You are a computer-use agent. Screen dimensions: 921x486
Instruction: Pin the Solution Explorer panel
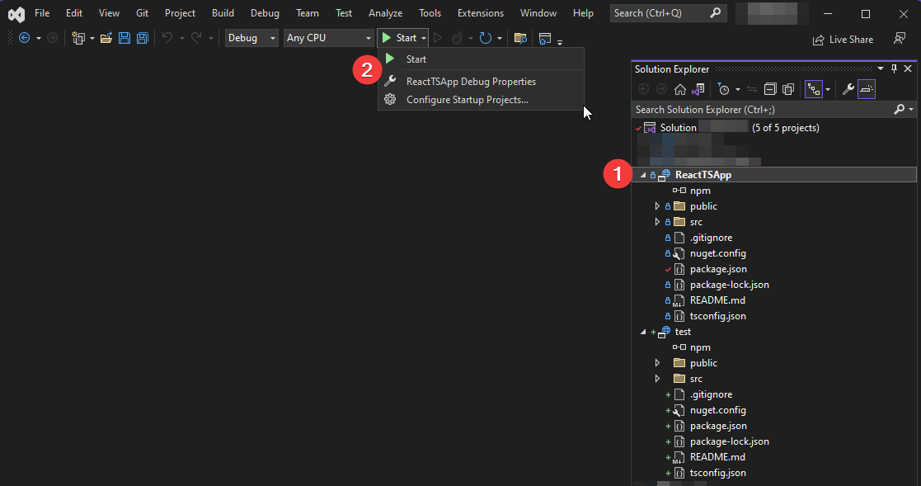coord(893,68)
